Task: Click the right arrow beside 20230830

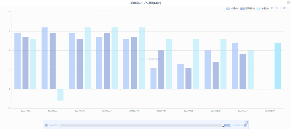Action: [x=245, y=125]
